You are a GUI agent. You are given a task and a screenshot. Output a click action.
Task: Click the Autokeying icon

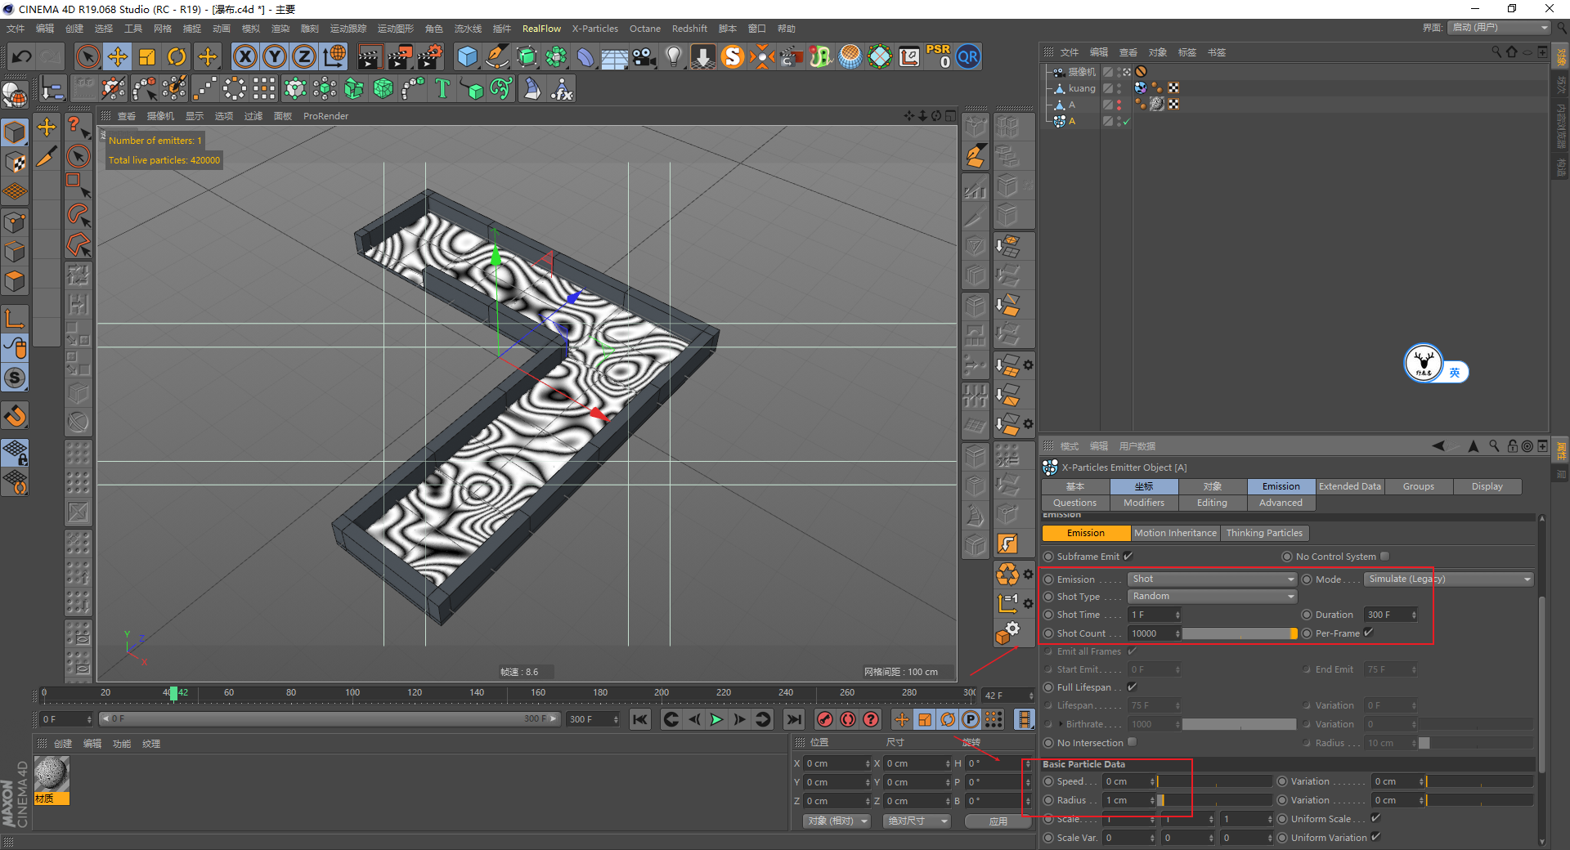[x=848, y=719]
